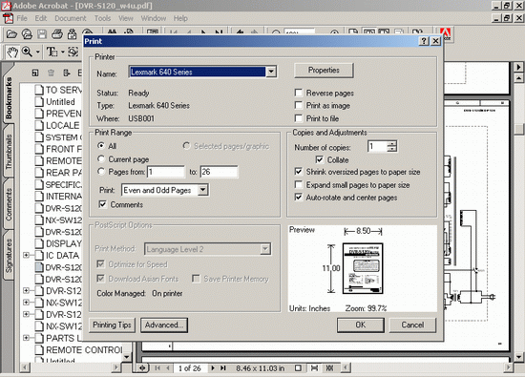Screen dimensions: 525x377
Task: Select the Zoom In magnifier tool
Action: 27,52
